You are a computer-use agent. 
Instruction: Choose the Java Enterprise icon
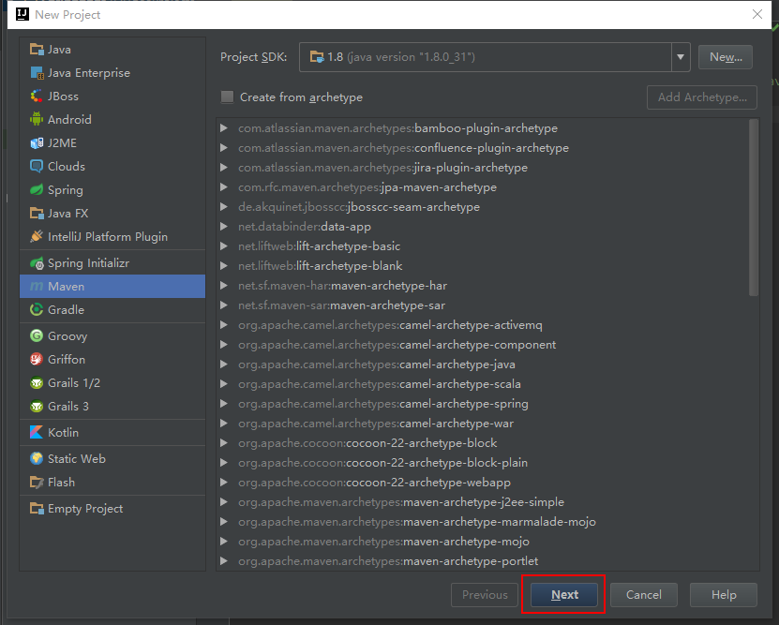(37, 73)
